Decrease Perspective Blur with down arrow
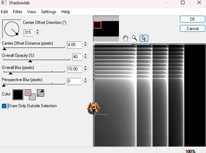Viewport: 206px width, 153px height. [x=85, y=82]
